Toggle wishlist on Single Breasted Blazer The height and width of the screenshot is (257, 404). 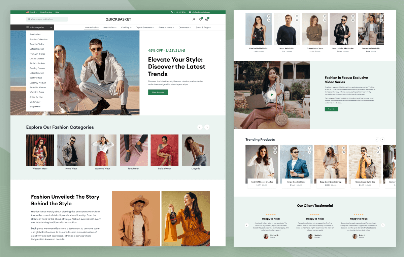[309, 148]
